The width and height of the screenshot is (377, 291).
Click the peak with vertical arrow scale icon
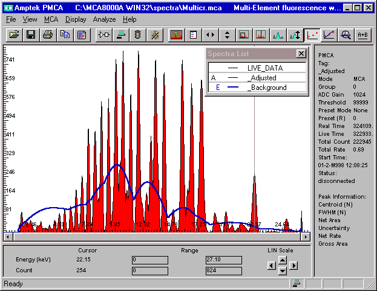(x=295, y=35)
